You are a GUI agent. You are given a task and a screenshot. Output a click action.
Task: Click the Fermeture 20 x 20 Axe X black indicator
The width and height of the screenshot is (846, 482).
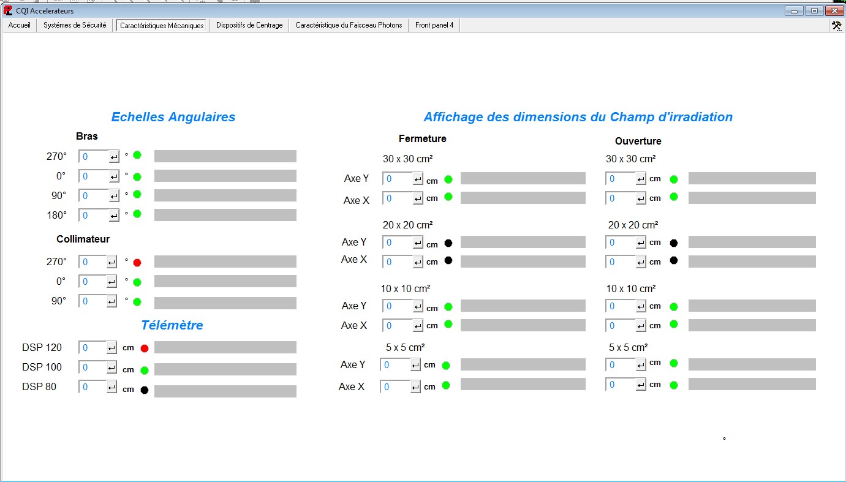pyautogui.click(x=448, y=260)
